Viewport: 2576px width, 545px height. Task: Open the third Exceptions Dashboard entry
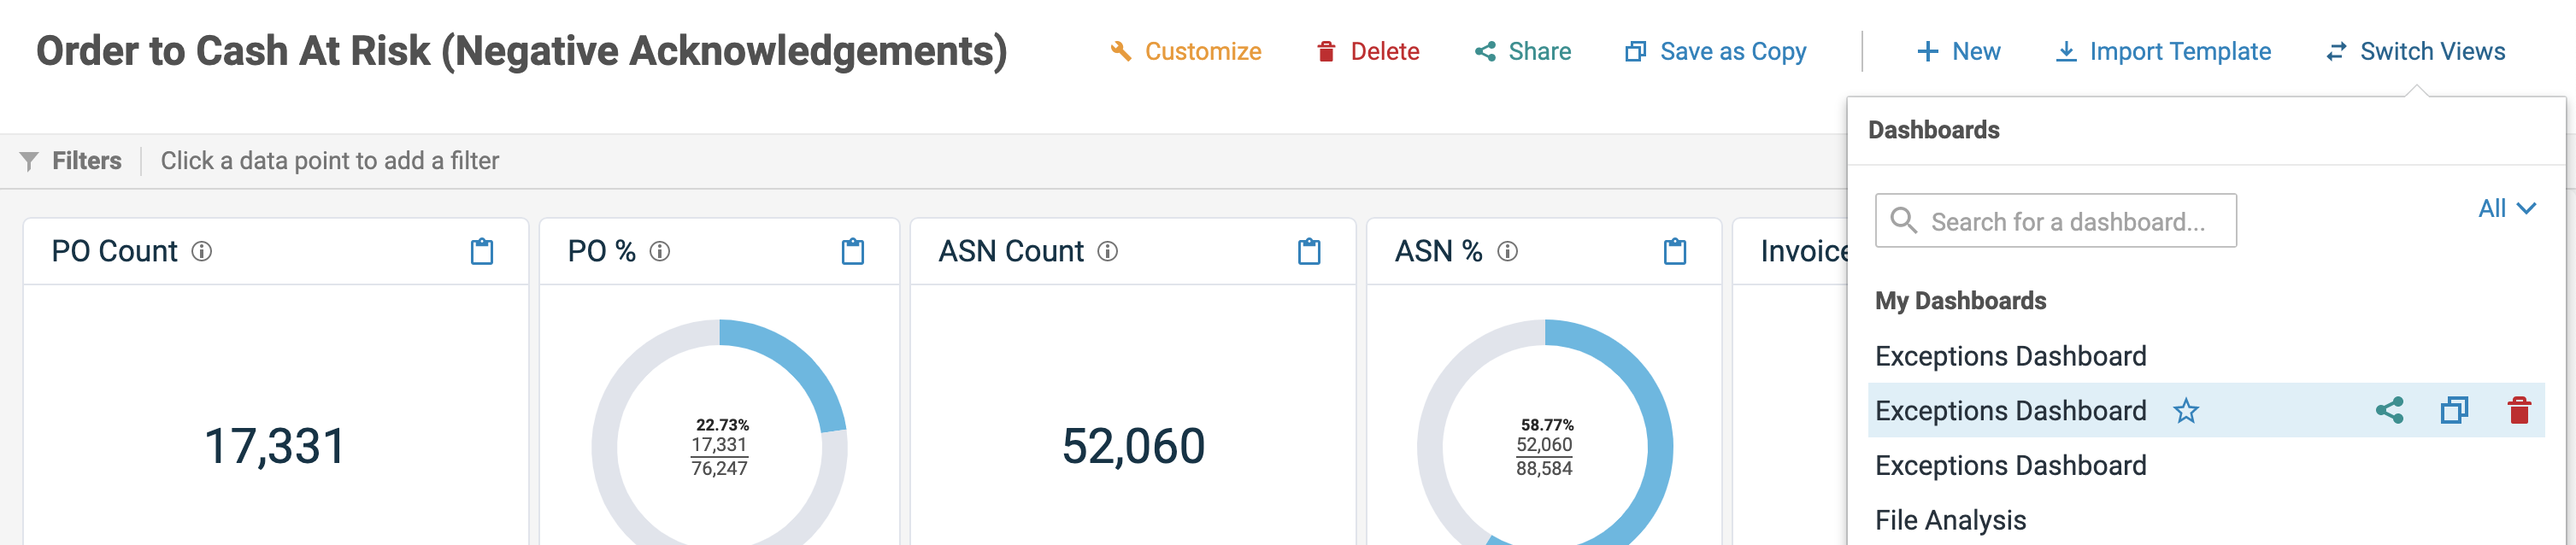(2010, 465)
